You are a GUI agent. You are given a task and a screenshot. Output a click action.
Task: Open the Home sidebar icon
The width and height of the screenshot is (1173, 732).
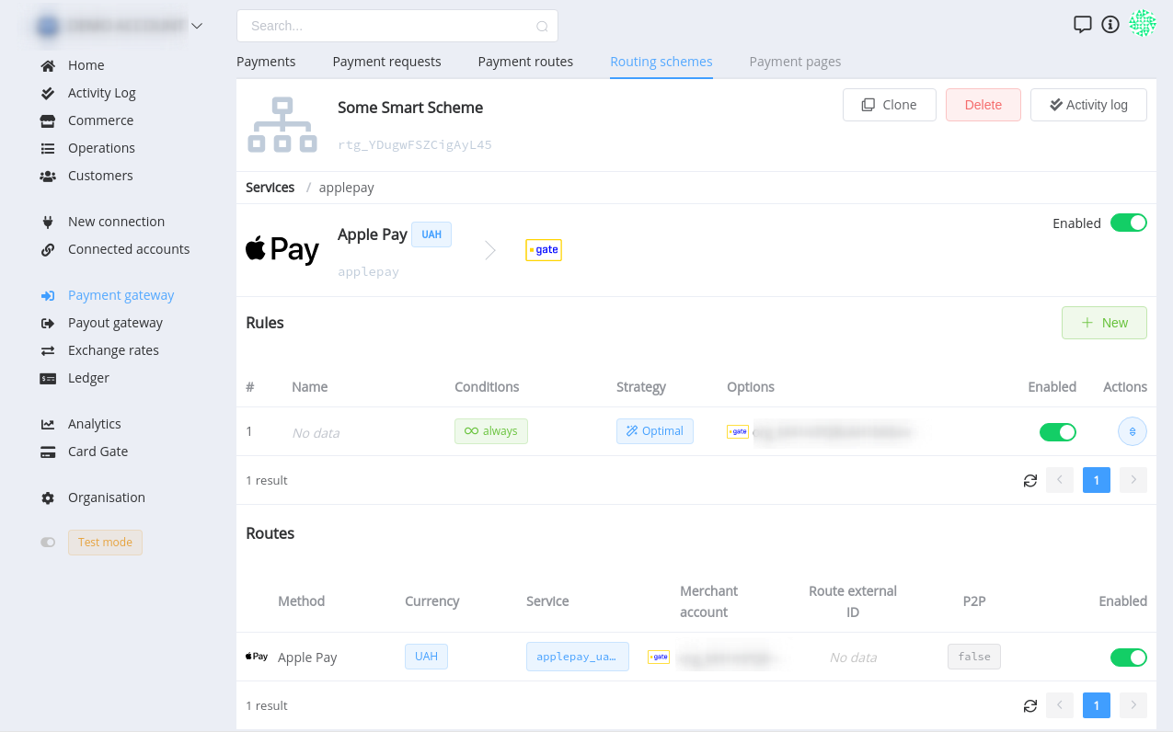click(x=48, y=65)
